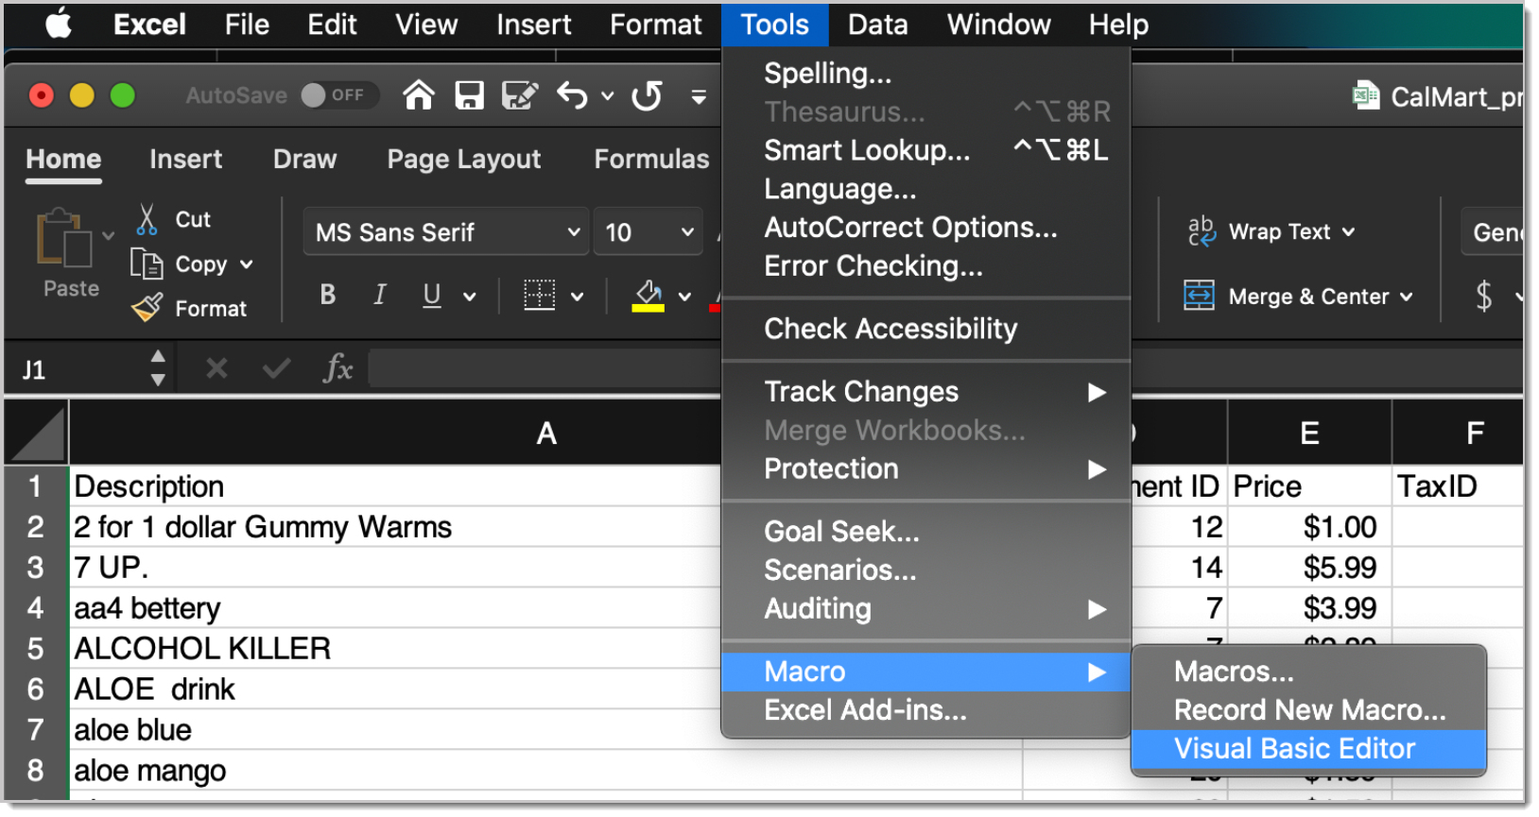The width and height of the screenshot is (1539, 817).
Task: Switch to the Formulas ribbon tab
Action: [x=651, y=159]
